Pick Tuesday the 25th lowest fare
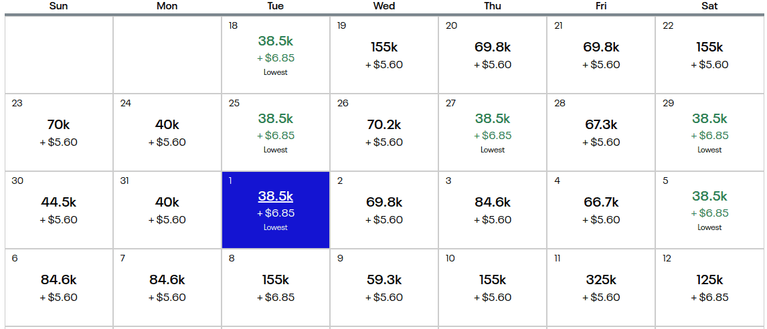The width and height of the screenshot is (767, 329). click(276, 132)
